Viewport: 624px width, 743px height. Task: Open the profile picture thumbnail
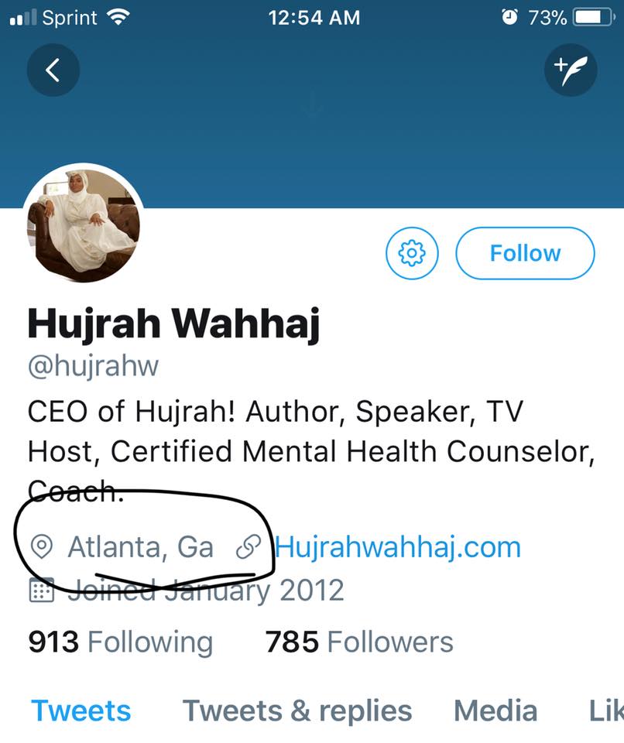click(84, 223)
